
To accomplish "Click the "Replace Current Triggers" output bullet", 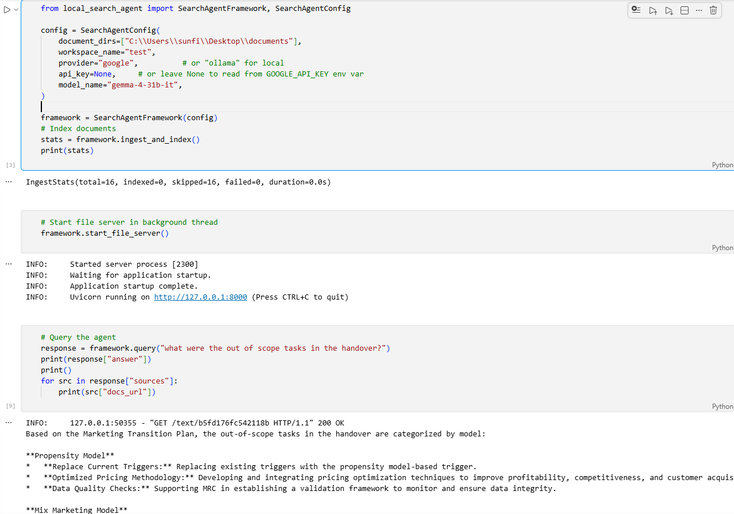I will tap(251, 466).
